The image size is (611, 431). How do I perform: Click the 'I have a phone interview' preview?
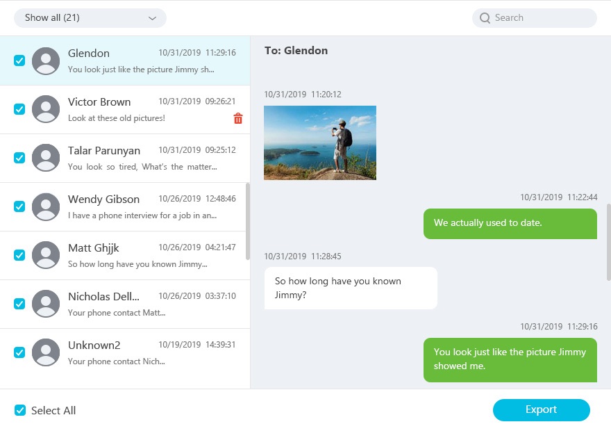[142, 215]
